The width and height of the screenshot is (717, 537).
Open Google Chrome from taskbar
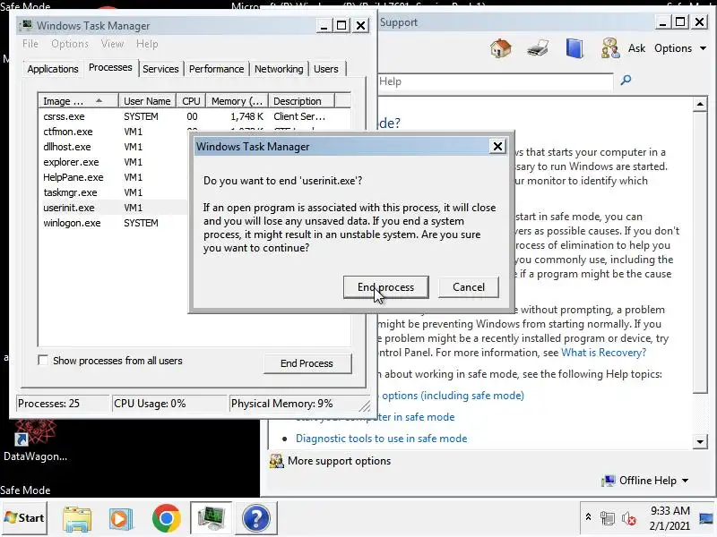tap(166, 518)
